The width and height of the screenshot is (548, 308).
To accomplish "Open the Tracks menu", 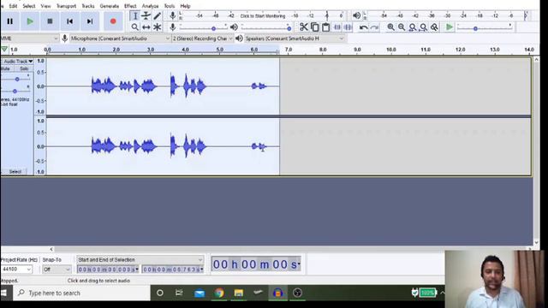I will (x=87, y=6).
